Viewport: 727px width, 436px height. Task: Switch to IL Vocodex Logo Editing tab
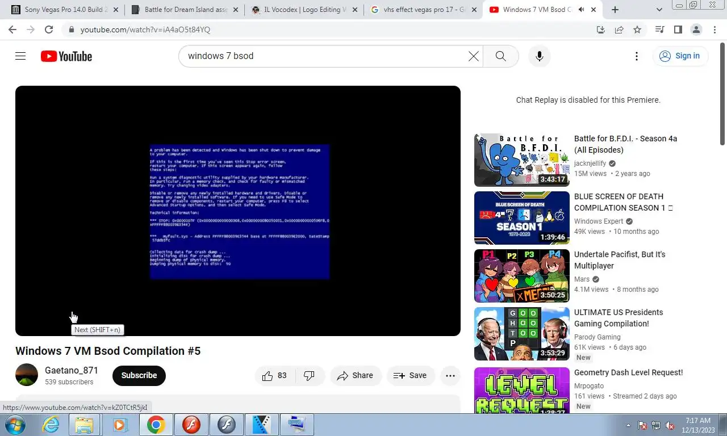305,10
